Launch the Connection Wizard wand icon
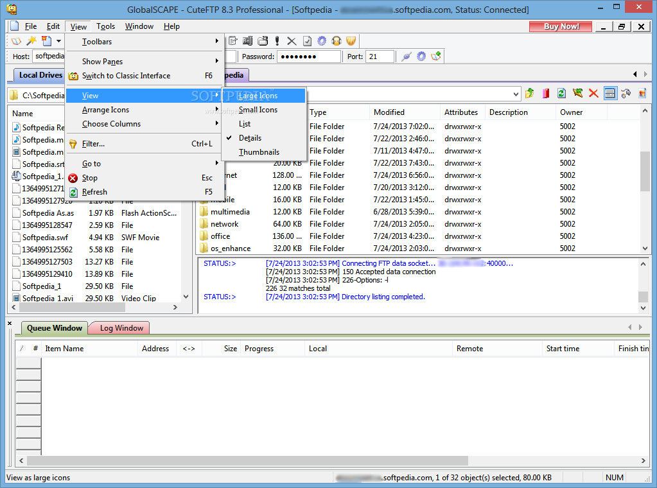Viewport: 657px width, 488px height. point(31,41)
